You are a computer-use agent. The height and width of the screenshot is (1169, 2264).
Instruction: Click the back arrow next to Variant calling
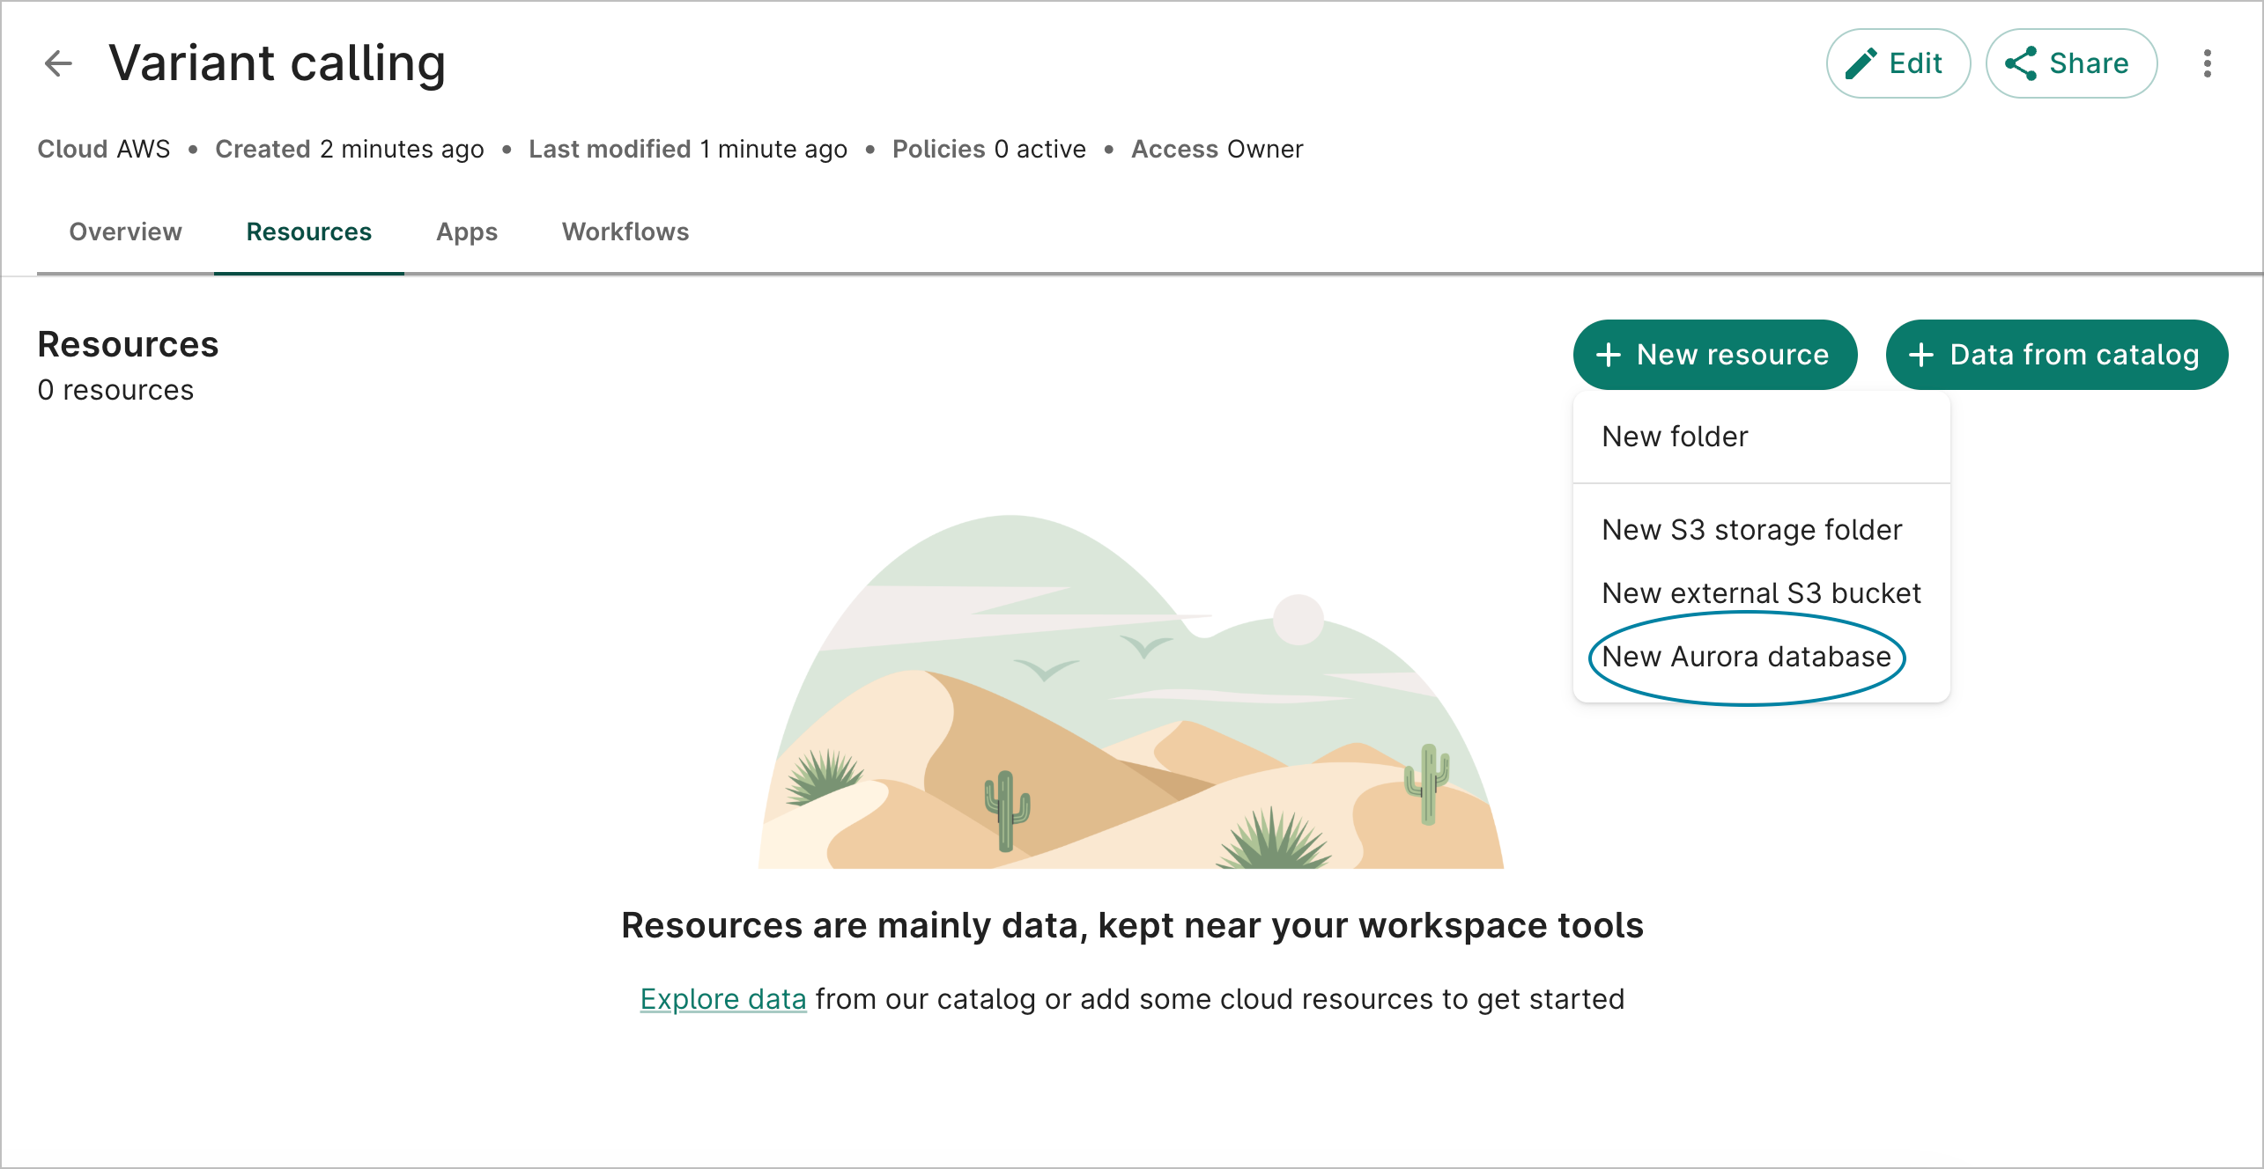(x=58, y=62)
